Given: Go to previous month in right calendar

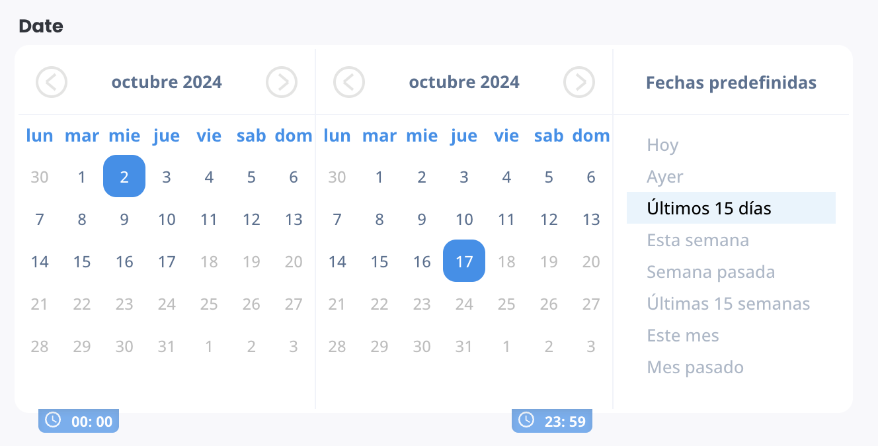Looking at the screenshot, I should click(x=349, y=82).
